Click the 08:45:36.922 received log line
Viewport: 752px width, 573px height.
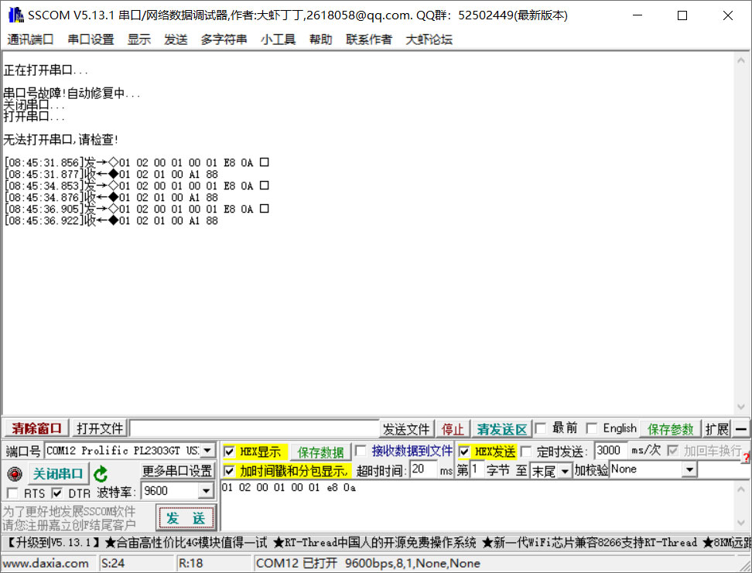pos(111,220)
